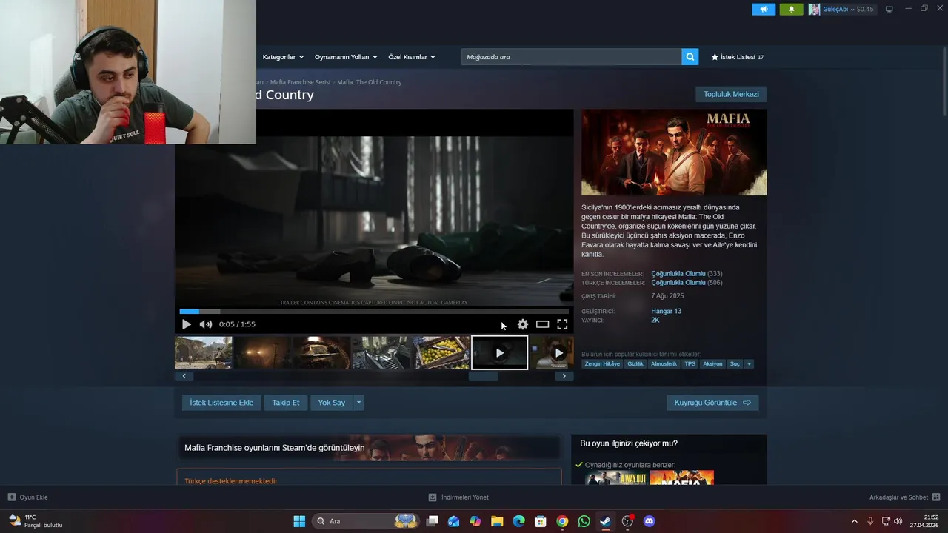This screenshot has height=533, width=948.
Task: Toggle theater mode on the video
Action: point(542,324)
